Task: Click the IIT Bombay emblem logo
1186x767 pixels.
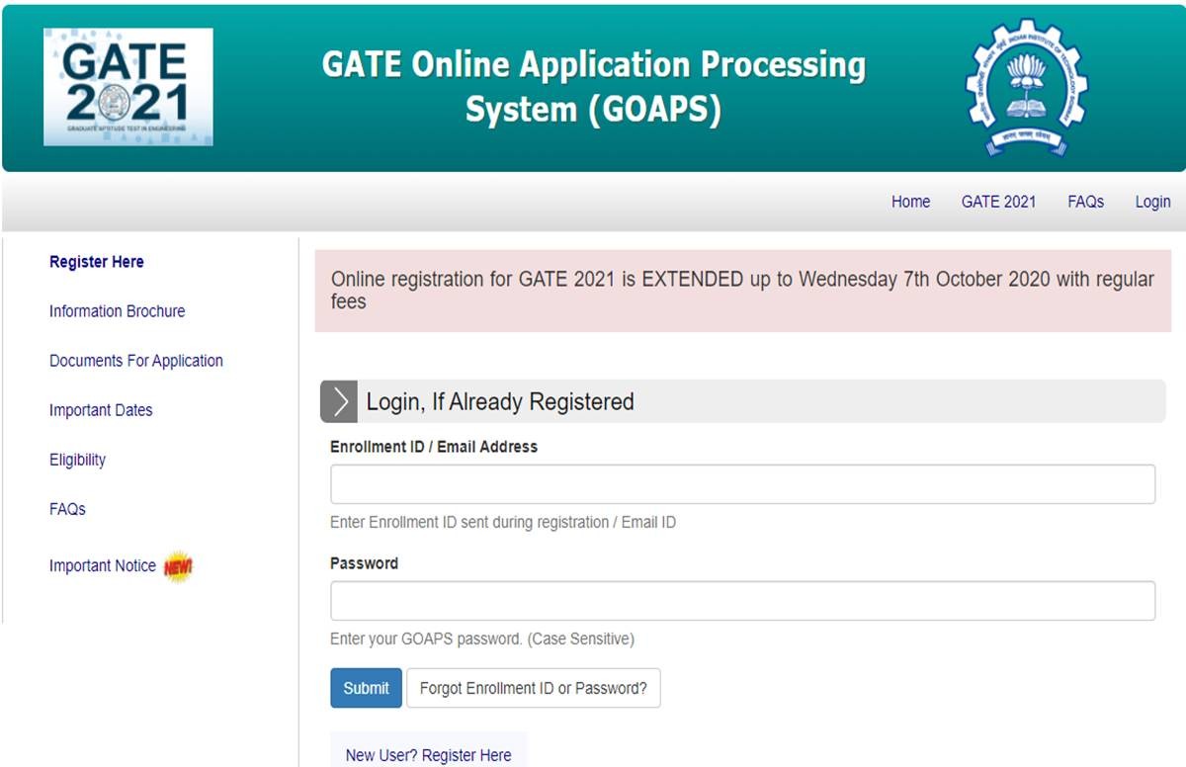Action: (x=1026, y=87)
